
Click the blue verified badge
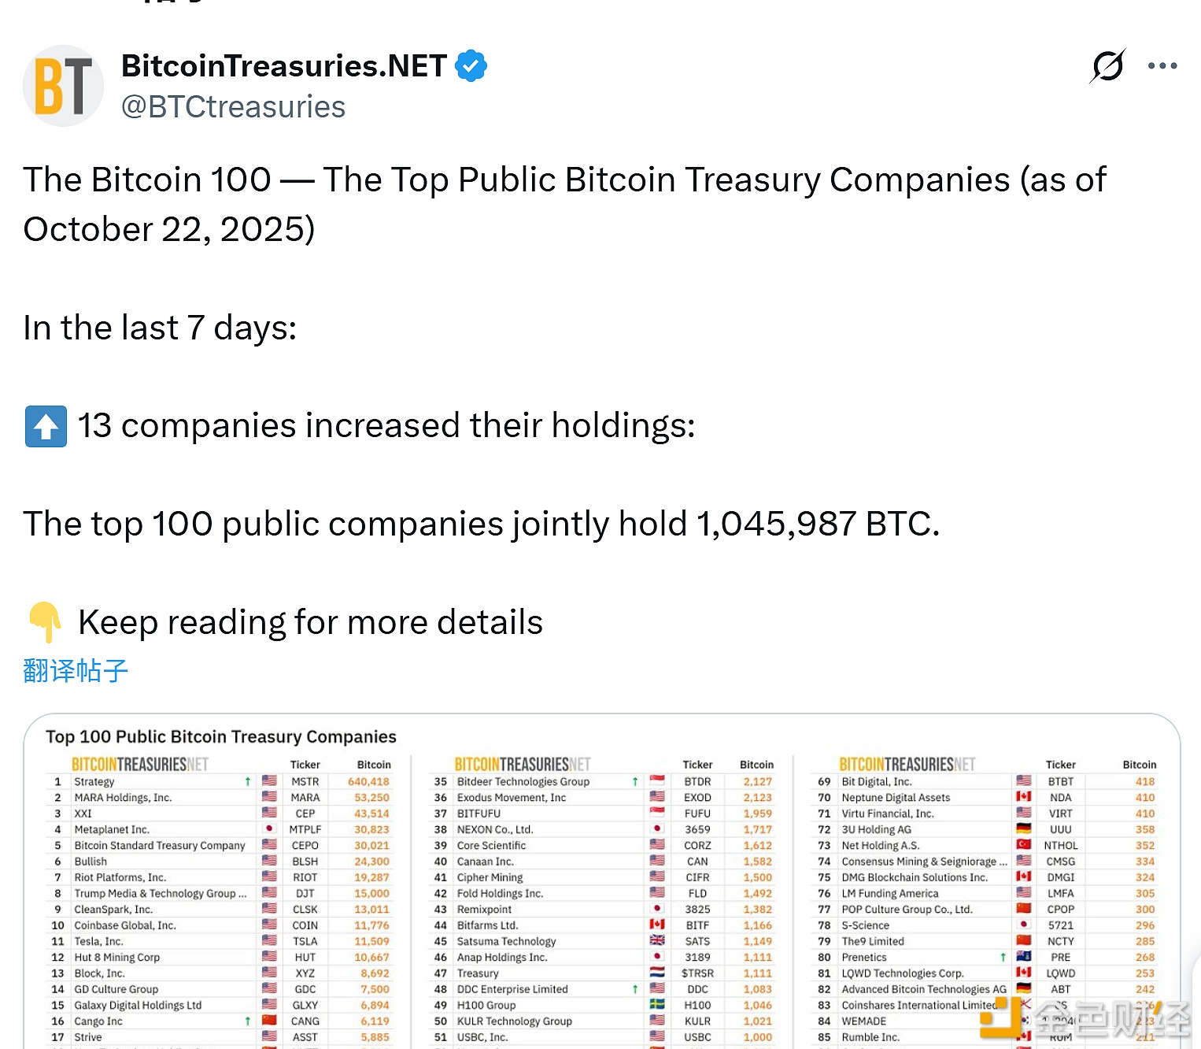tap(471, 66)
